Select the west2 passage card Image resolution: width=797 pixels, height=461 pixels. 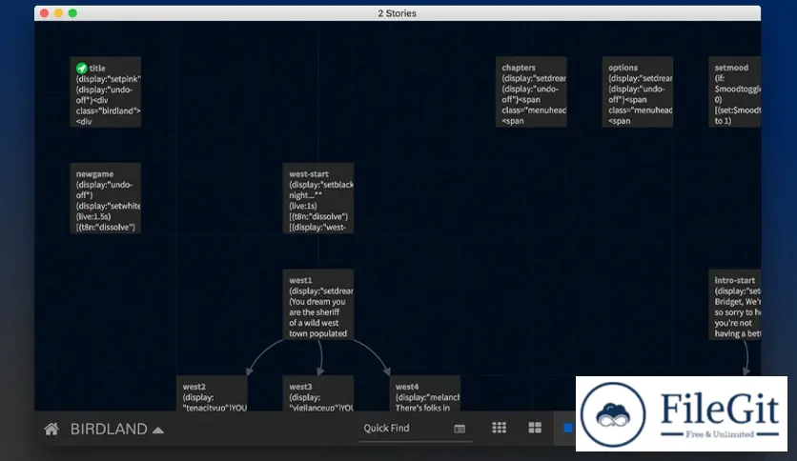pyautogui.click(x=212, y=393)
